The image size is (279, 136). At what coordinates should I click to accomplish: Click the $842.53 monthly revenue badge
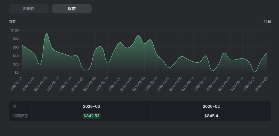pos(92,116)
